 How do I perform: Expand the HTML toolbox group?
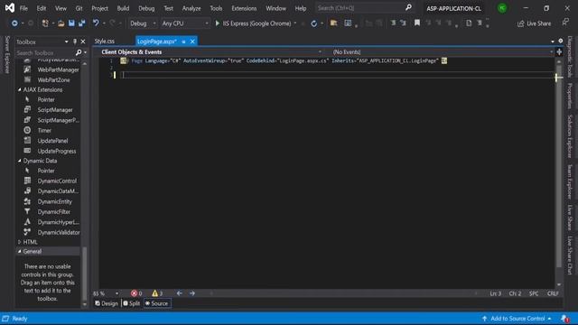(x=20, y=242)
